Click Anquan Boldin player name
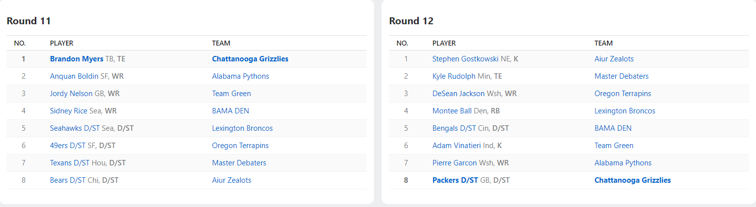Screen dimensions: 756x207 tap(70, 76)
